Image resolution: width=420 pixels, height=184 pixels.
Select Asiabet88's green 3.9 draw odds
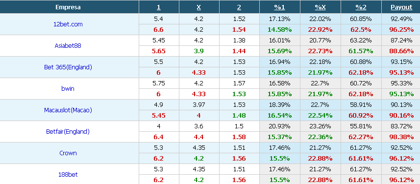pyautogui.click(x=199, y=51)
